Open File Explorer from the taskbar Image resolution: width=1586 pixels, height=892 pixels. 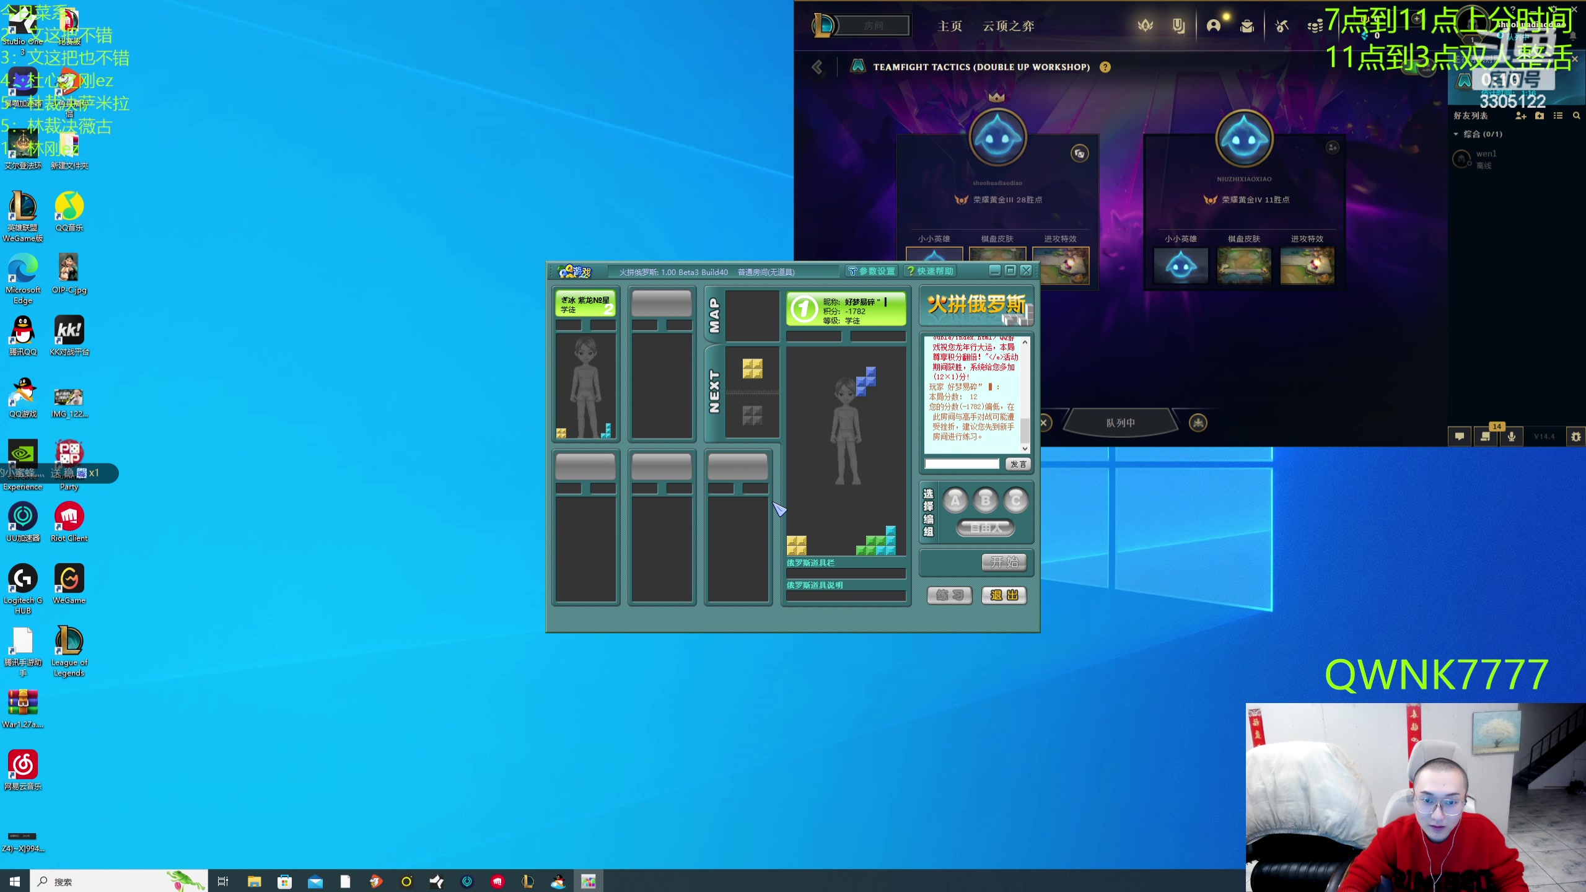254,881
